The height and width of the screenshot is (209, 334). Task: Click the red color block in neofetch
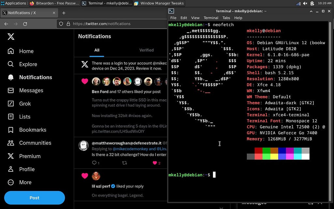click(258, 151)
